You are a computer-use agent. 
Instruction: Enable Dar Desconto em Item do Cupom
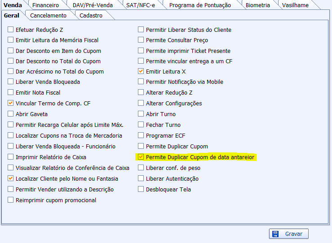[x=11, y=51]
